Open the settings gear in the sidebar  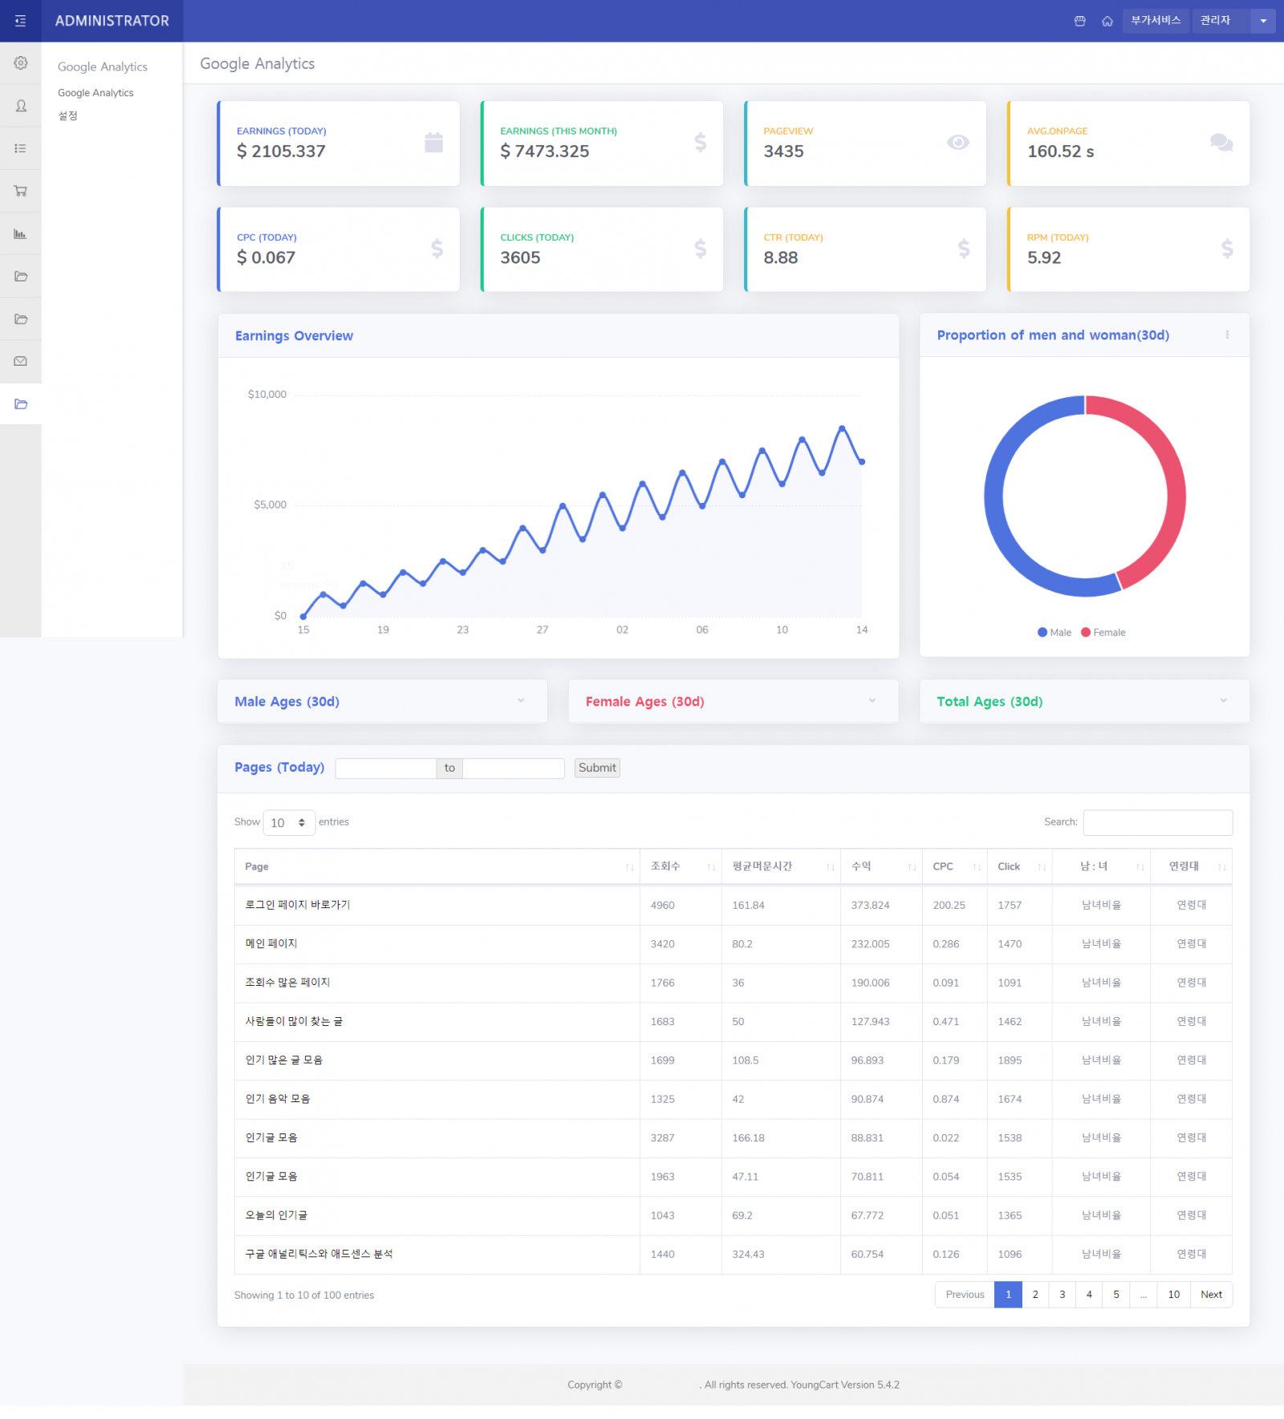pyautogui.click(x=21, y=63)
